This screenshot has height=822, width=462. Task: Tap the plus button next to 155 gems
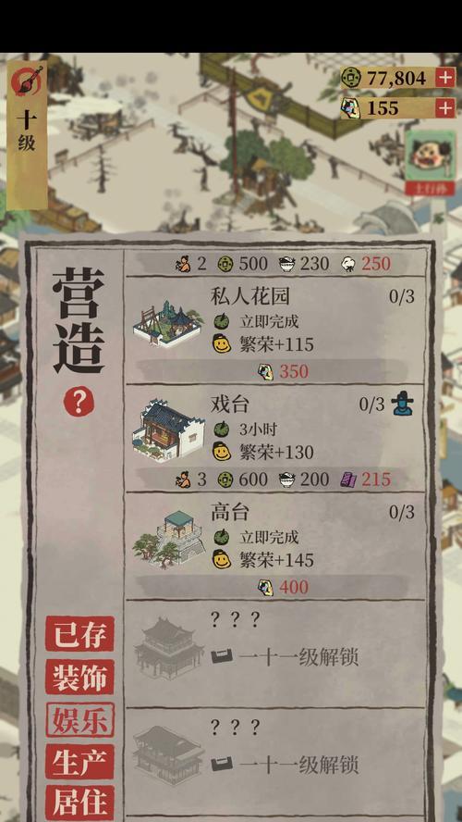(444, 108)
